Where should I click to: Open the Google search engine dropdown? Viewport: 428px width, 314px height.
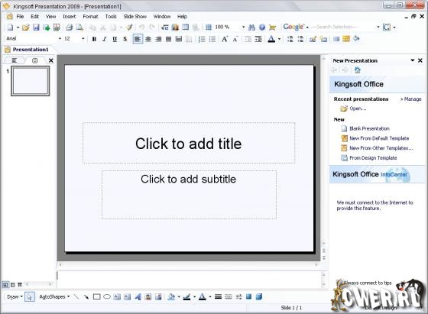(307, 28)
